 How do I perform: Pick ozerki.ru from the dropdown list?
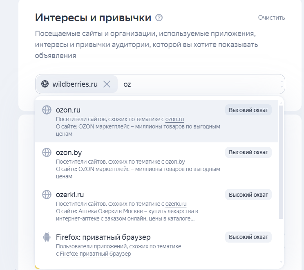69,195
